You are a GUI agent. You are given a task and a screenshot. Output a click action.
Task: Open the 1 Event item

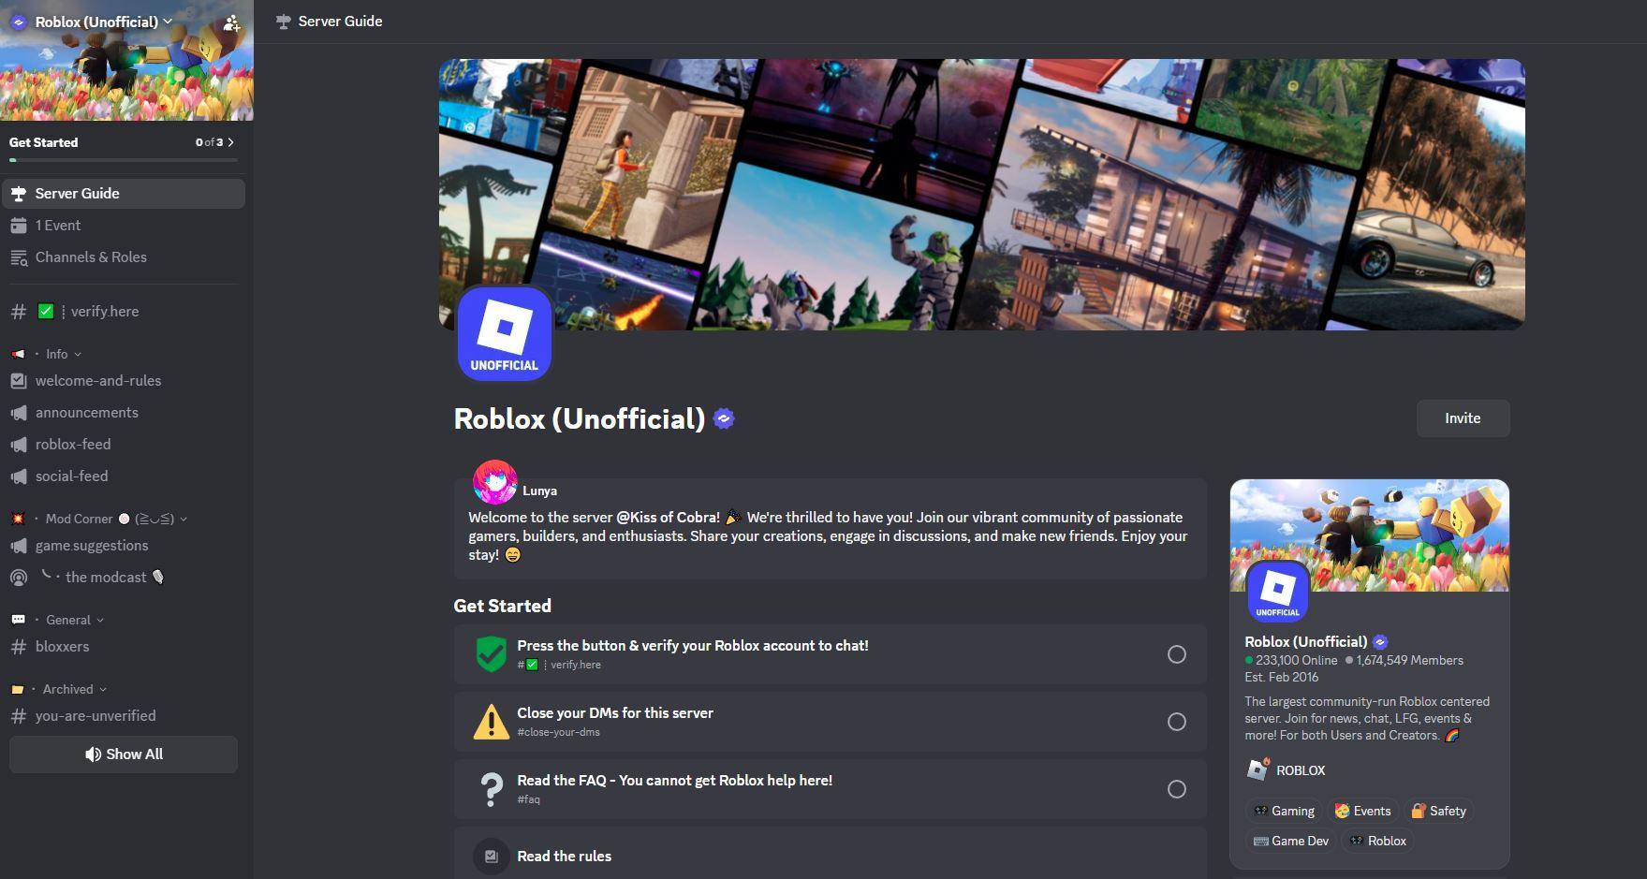click(x=124, y=226)
